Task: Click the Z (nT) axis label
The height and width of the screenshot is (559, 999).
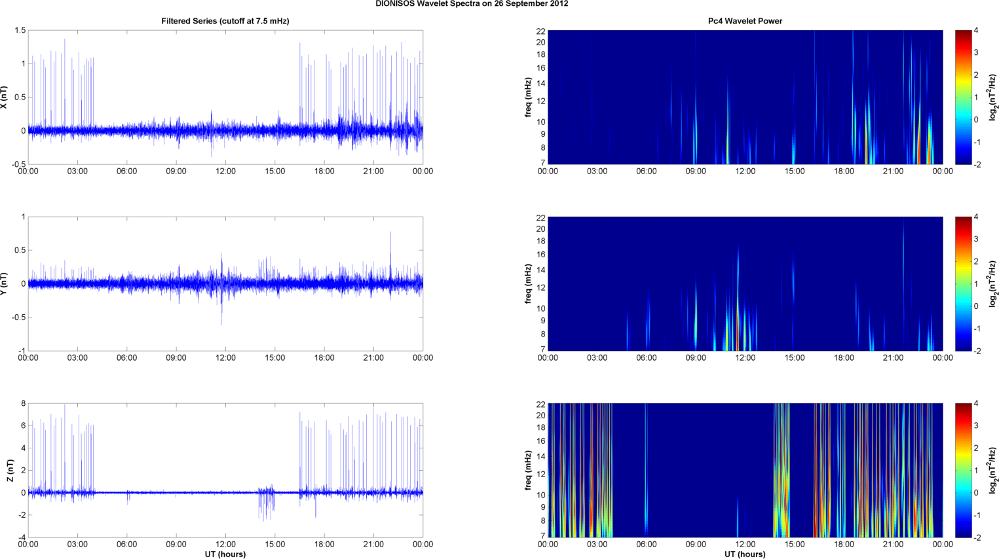Action: click(x=10, y=471)
